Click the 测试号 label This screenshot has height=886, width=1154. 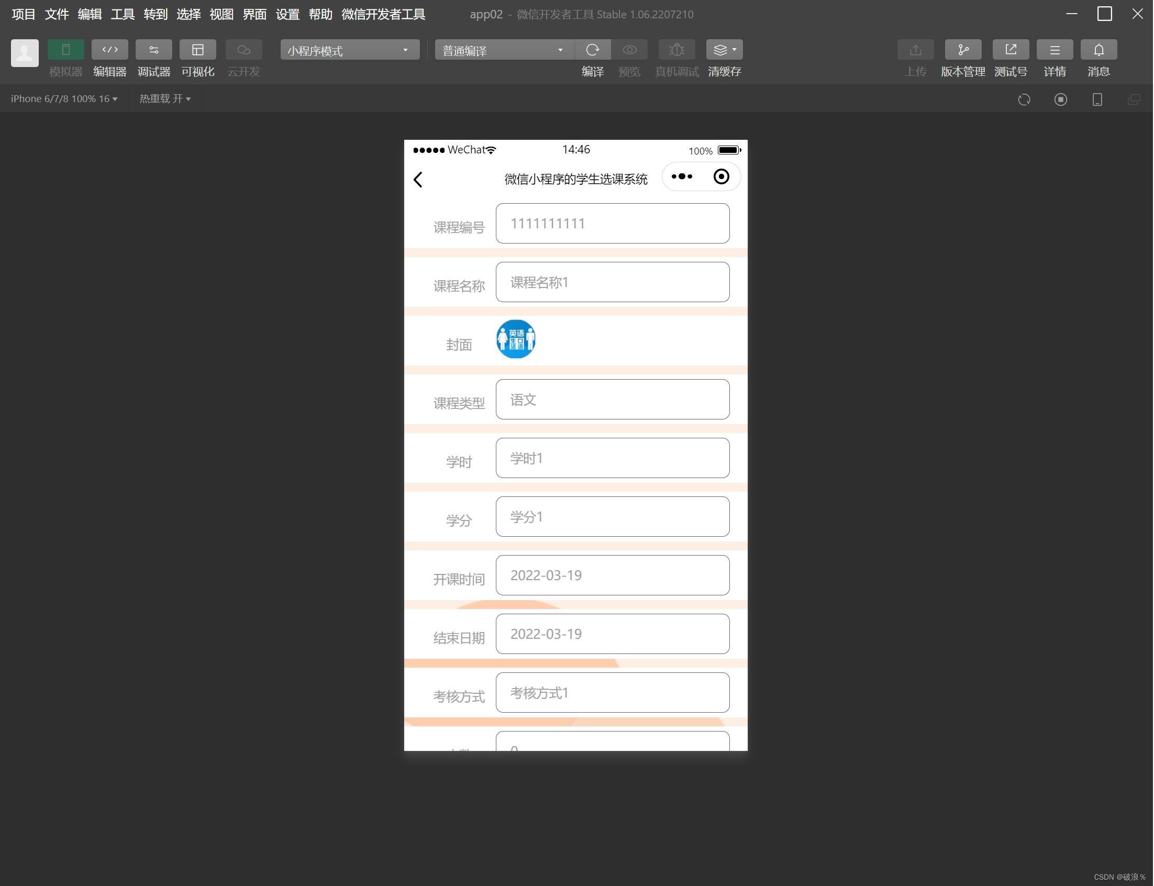tap(1011, 72)
